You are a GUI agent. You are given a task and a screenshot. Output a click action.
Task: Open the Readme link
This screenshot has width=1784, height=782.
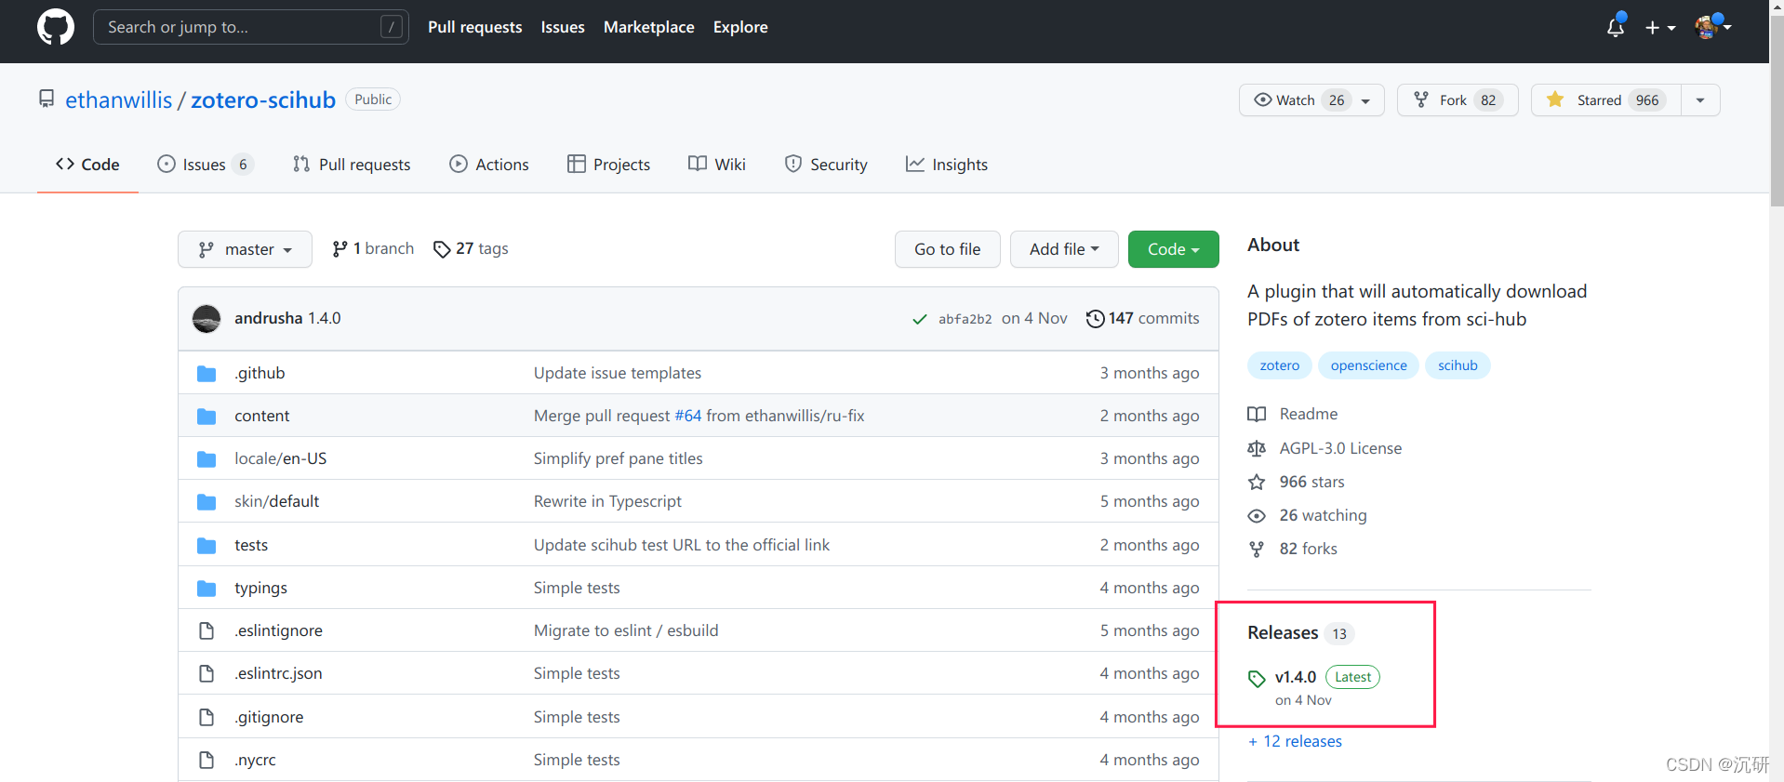[1309, 414]
